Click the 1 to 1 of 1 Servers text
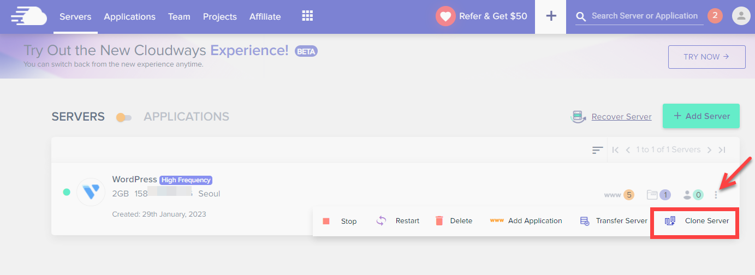 (668, 150)
